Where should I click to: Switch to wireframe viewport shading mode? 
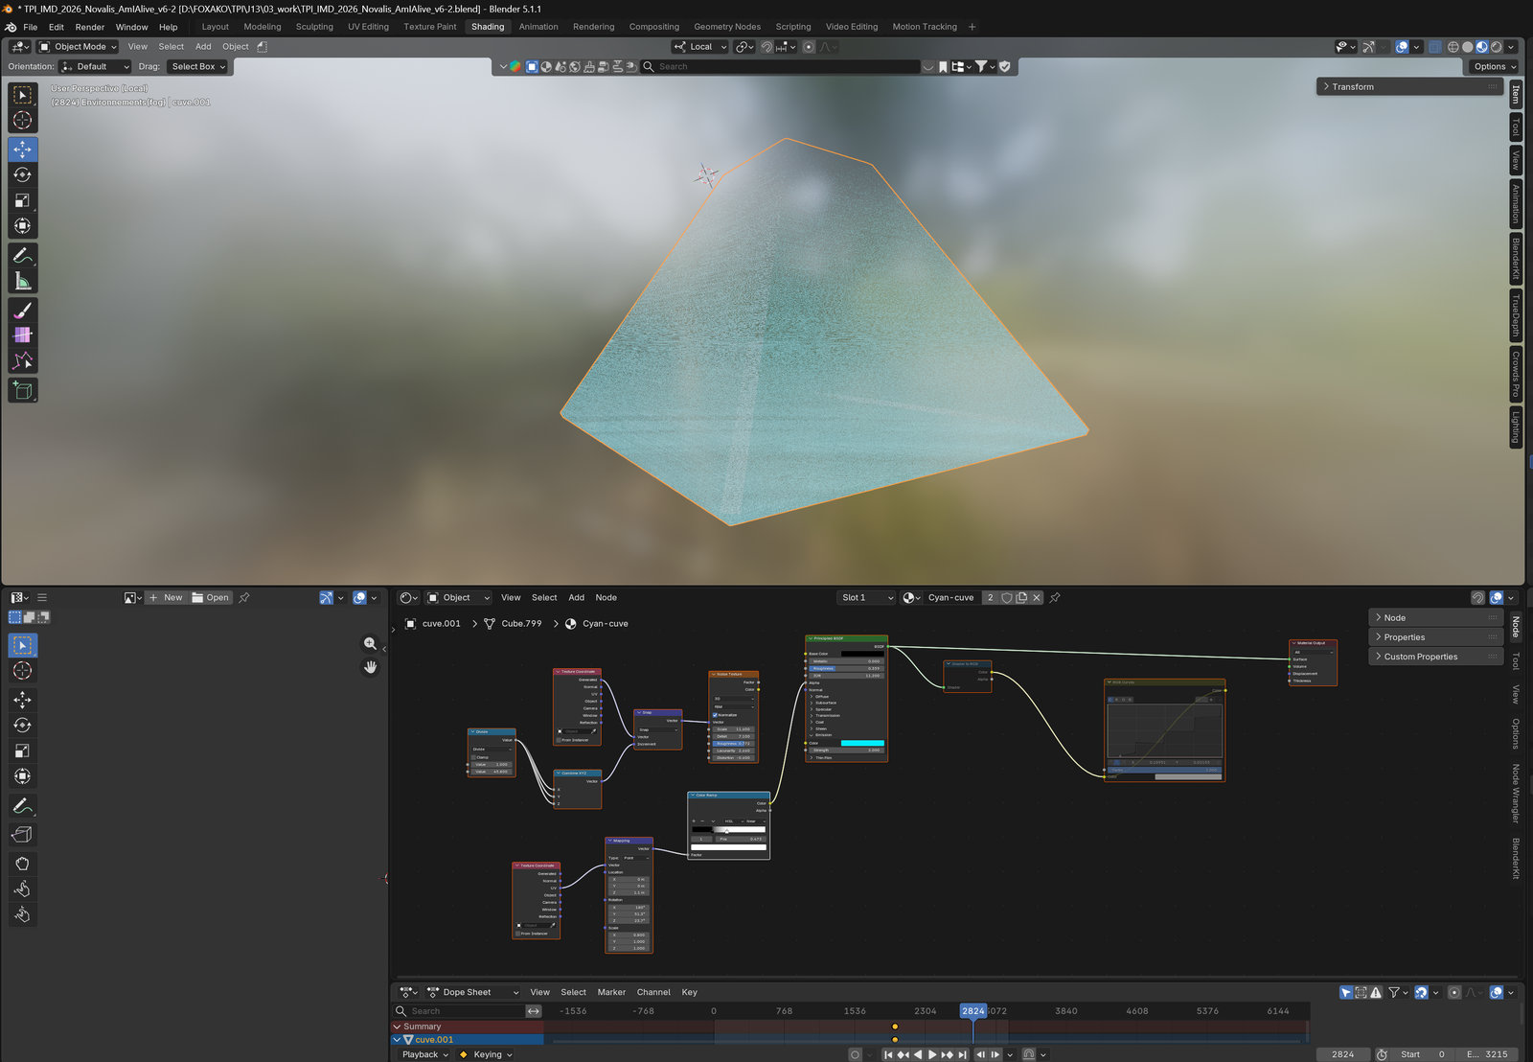pos(1453,46)
